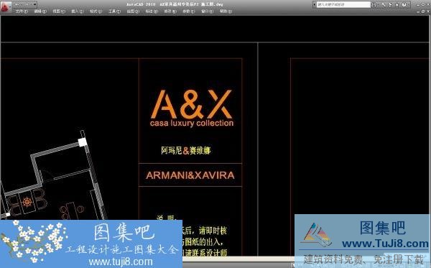Open the 参数(P) Parametric menu

189,11
